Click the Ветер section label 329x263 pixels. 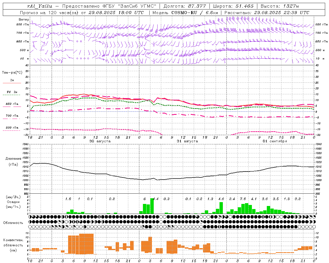(x=24, y=20)
